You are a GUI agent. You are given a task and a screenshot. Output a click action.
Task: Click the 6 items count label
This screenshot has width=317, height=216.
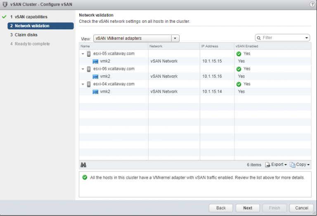[x=254, y=165]
